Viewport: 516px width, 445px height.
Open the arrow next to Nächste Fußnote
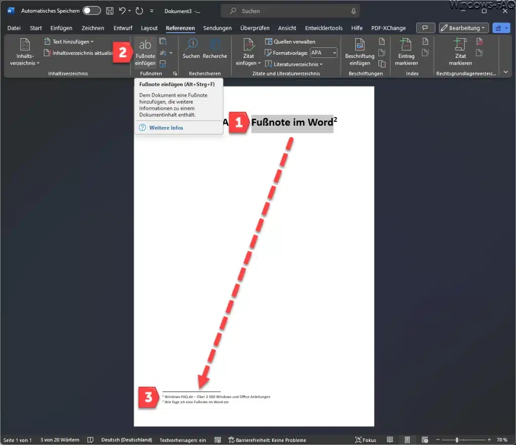click(171, 52)
